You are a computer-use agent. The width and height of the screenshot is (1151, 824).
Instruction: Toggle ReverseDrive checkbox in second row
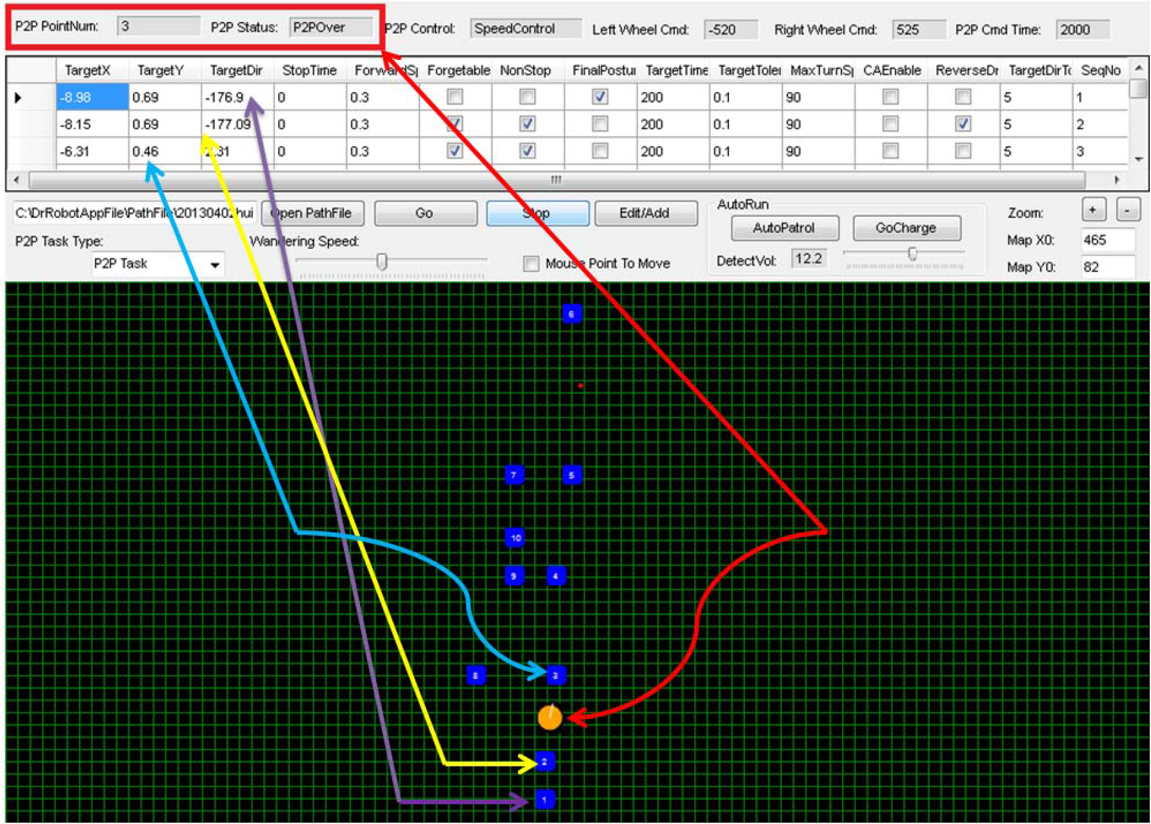pyautogui.click(x=963, y=124)
